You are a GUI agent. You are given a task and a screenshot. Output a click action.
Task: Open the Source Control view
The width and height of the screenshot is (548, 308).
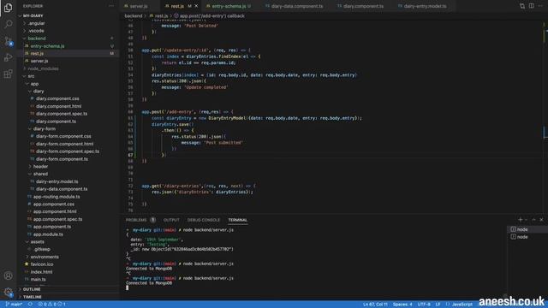[x=8, y=41]
